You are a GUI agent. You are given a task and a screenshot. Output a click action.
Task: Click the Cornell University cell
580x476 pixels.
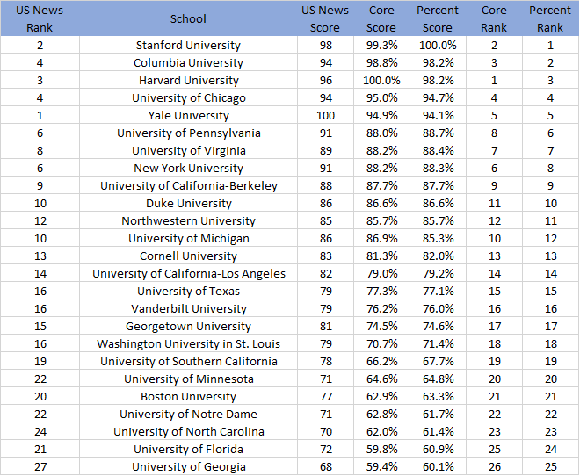coord(188,256)
